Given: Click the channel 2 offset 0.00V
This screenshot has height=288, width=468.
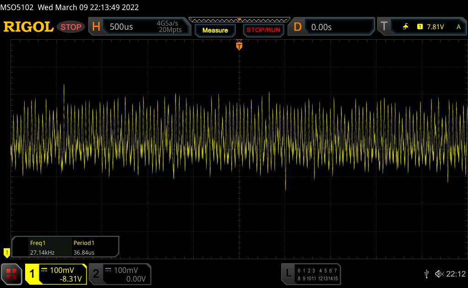Looking at the screenshot, I should click(136, 279).
